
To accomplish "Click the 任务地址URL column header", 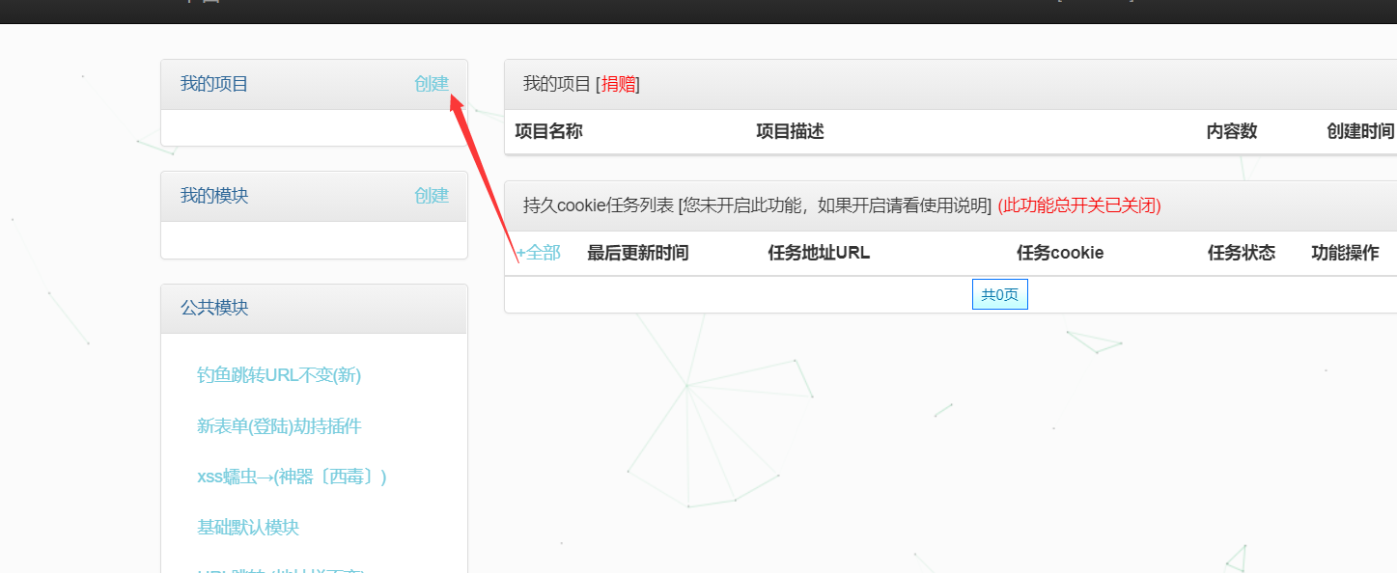I will [x=819, y=253].
